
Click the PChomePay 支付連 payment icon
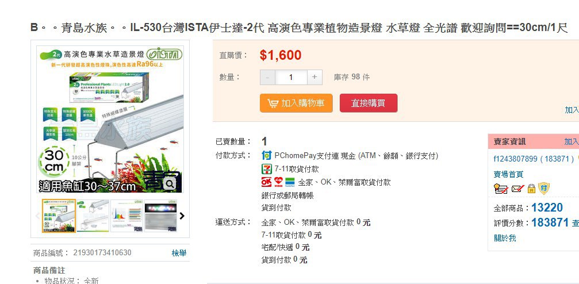[x=266, y=155]
